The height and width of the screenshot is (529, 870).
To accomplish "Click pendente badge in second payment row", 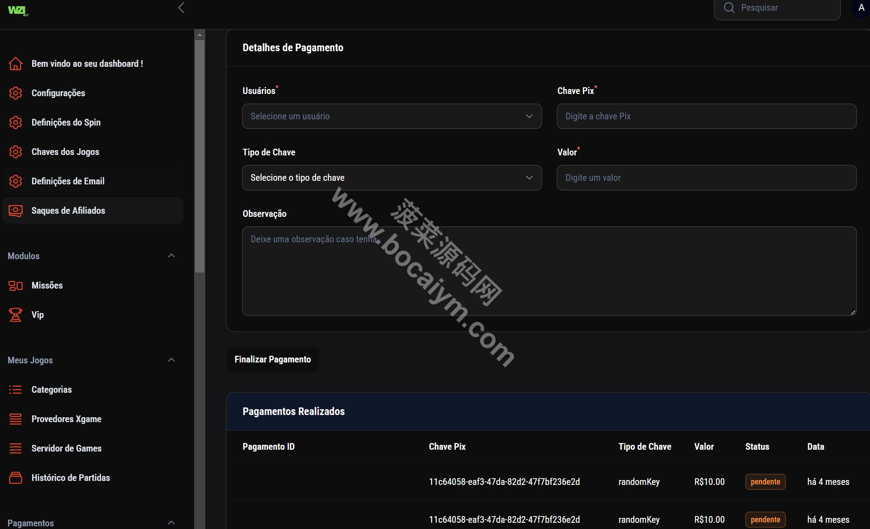I will click(765, 520).
